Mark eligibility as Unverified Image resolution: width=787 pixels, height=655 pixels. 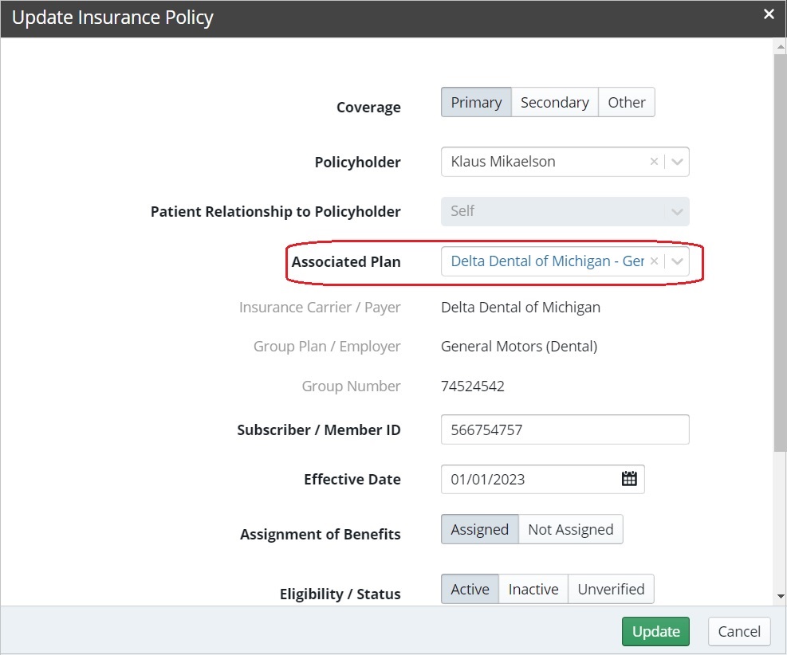(611, 588)
